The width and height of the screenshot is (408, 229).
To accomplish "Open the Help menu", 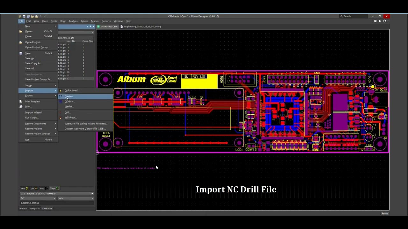I will coord(128,21).
